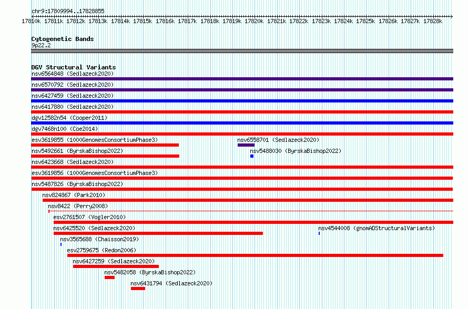Click the short red nsv6431794 bar

[138, 289]
